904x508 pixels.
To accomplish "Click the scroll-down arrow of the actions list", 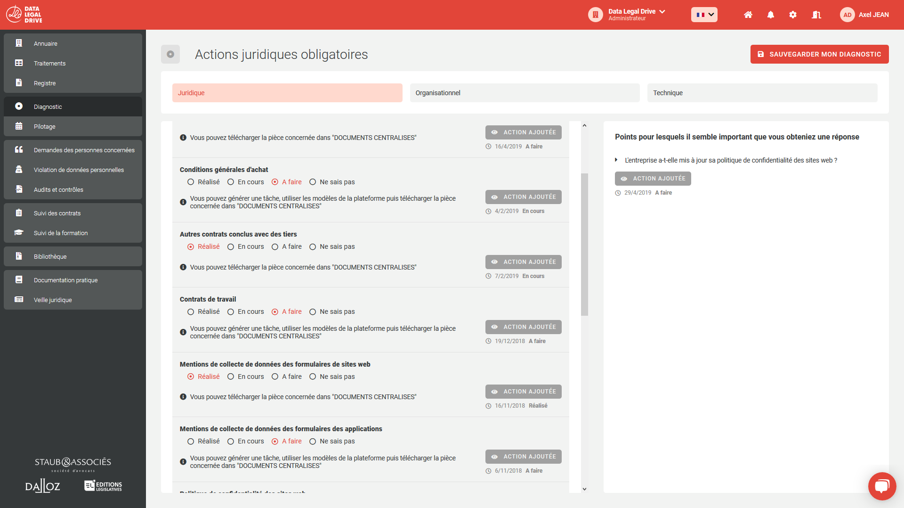I will [x=584, y=489].
